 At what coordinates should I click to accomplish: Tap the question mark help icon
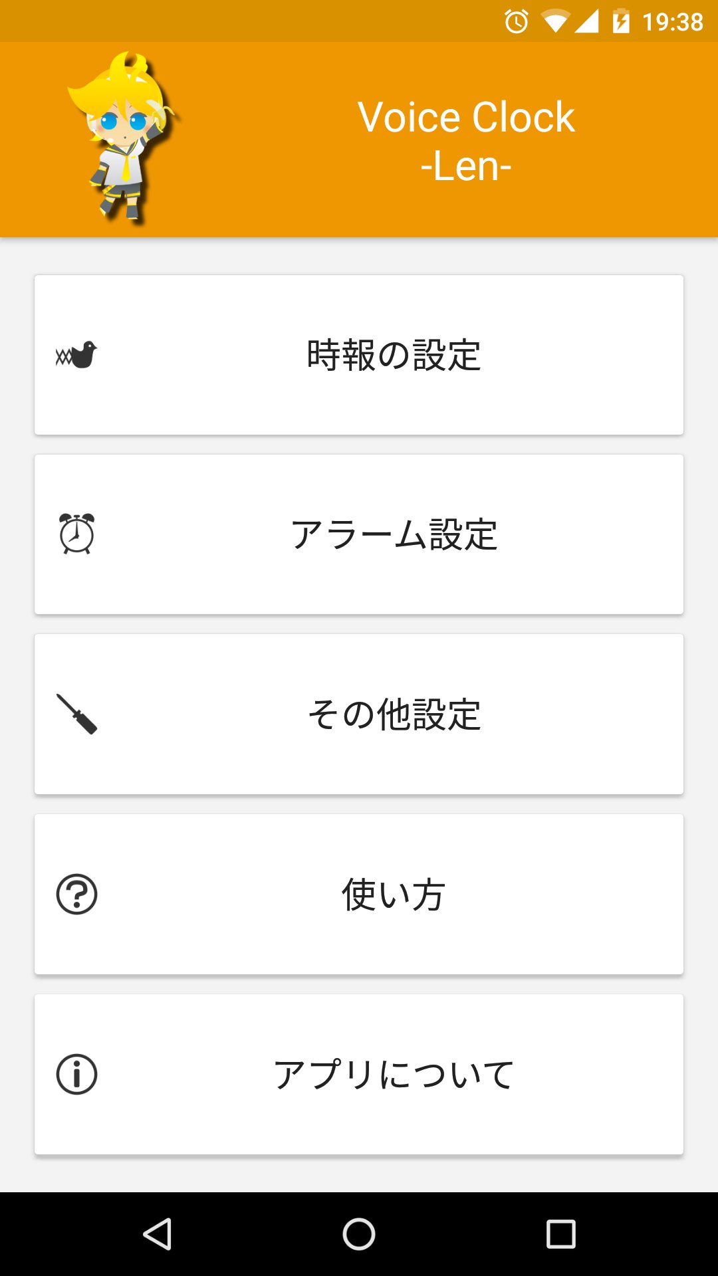(x=76, y=894)
